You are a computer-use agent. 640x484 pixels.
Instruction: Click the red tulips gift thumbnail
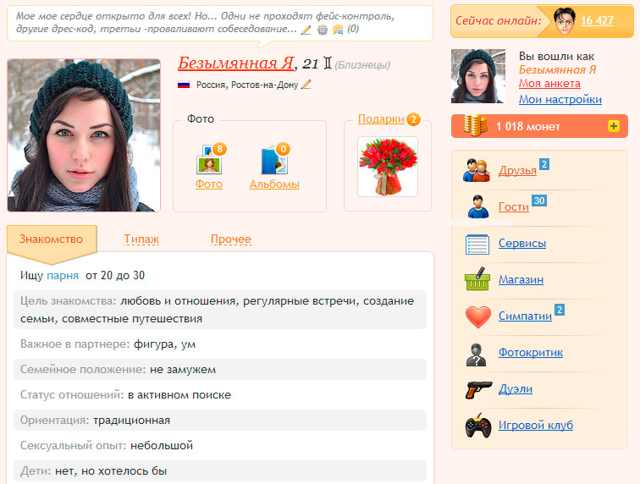click(388, 167)
